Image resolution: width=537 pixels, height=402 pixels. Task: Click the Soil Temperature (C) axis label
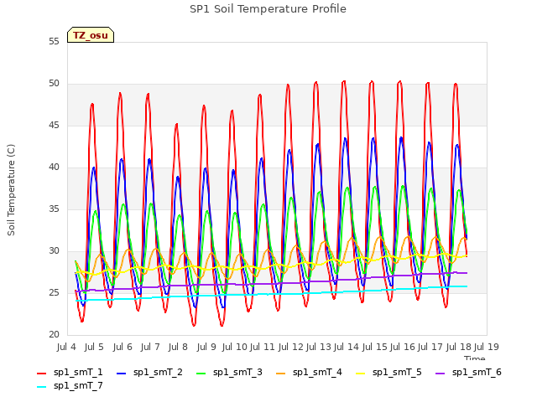[x=11, y=190]
